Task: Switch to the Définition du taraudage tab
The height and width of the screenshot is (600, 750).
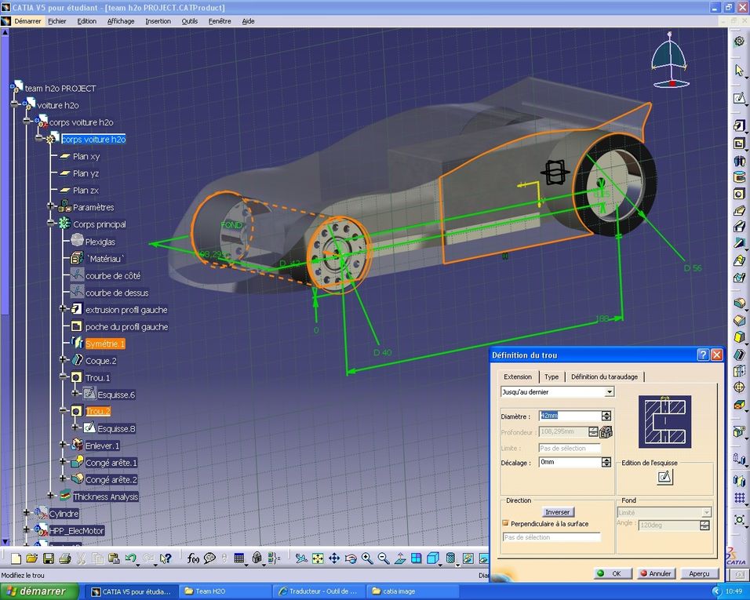Action: pyautogui.click(x=604, y=376)
